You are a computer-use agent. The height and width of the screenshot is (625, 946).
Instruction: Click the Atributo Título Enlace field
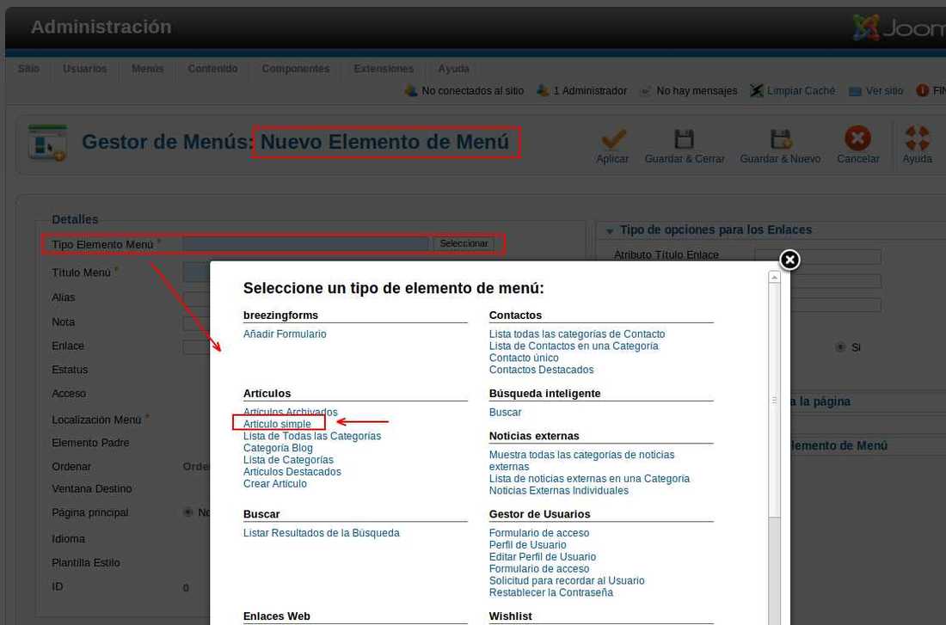(x=818, y=256)
